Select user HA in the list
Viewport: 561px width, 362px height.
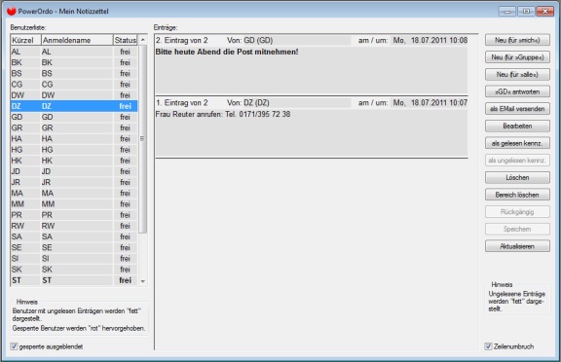74,138
